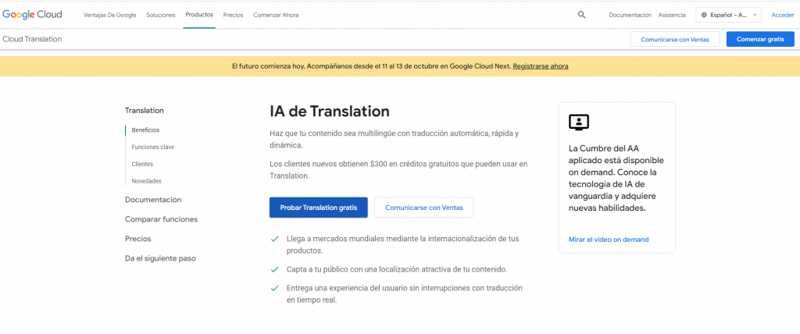800x334 pixels.
Task: Click Comenzar Ahora in top navigation
Action: coord(276,15)
